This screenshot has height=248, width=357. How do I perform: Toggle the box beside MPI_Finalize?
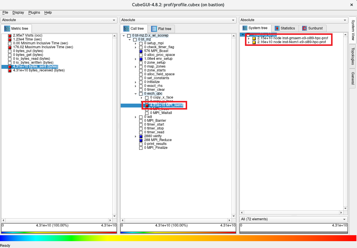141,148
